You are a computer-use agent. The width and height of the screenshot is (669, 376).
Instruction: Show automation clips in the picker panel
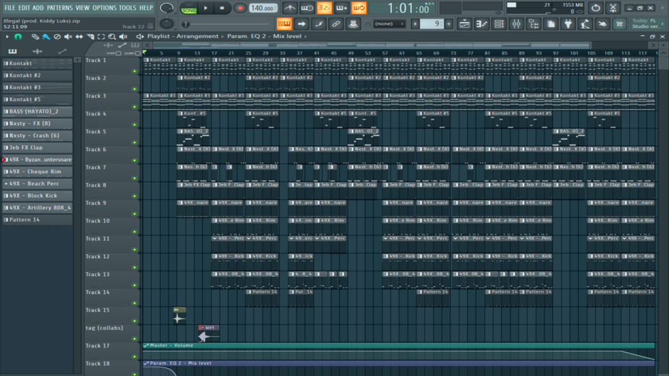pos(63,51)
